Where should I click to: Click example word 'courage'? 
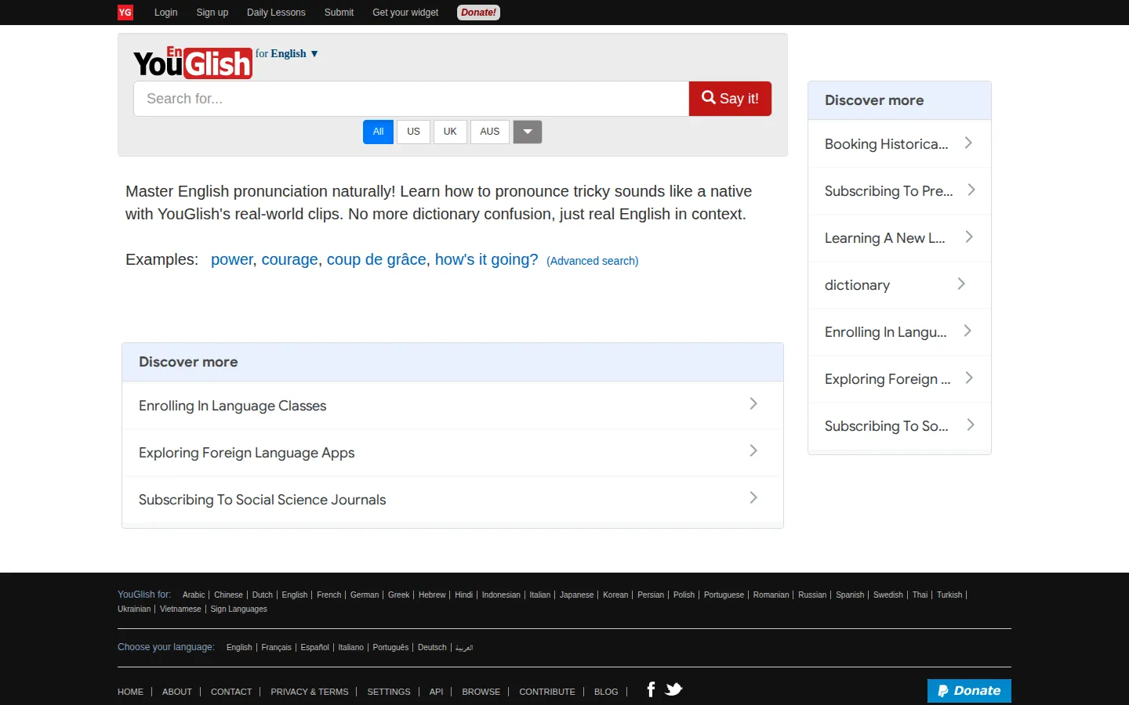coord(290,259)
